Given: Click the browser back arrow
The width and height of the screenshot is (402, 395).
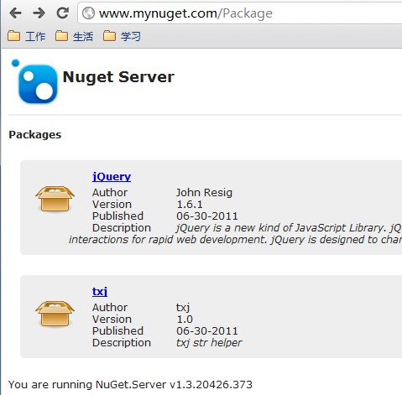Looking at the screenshot, I should click(x=15, y=13).
